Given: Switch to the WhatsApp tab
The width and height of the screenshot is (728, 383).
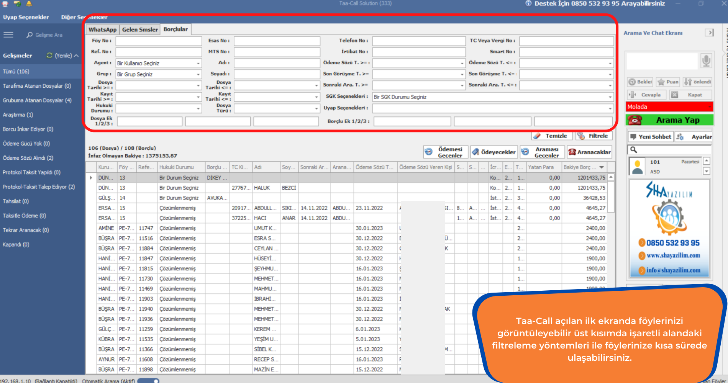Looking at the screenshot, I should (x=102, y=29).
